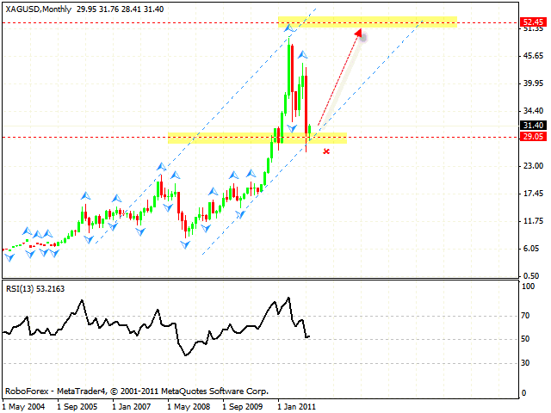551x413 pixels.
Task: Click the red arrowhead at the upper target zone
Action: 358,36
